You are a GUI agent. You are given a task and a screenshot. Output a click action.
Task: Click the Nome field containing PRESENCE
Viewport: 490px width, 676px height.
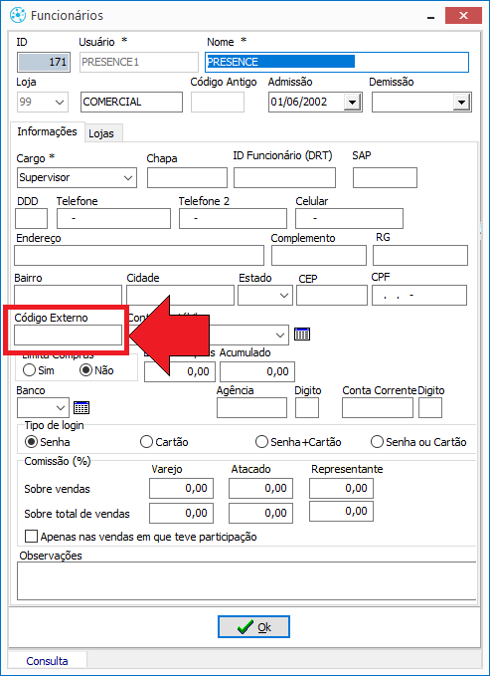[x=337, y=62]
